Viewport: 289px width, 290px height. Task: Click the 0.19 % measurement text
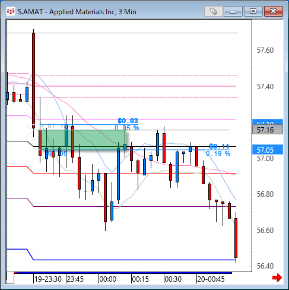[218, 153]
